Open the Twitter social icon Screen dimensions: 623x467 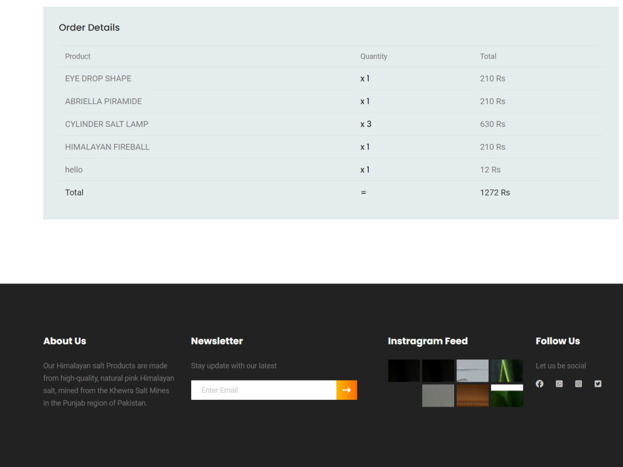(598, 384)
